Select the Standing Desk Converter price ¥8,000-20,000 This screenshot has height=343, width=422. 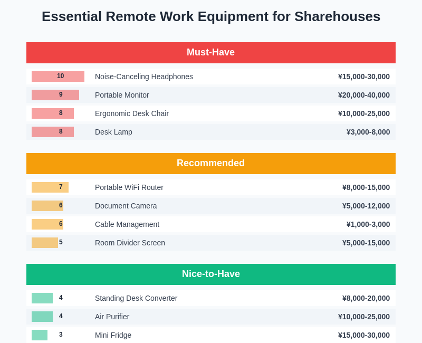pyautogui.click(x=366, y=298)
